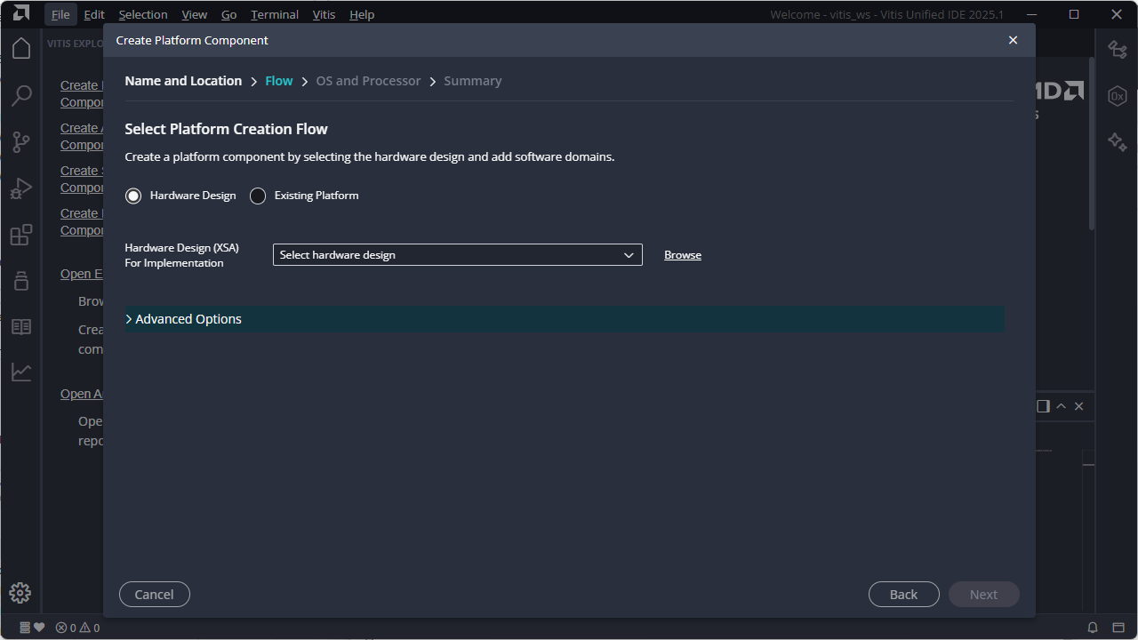The width and height of the screenshot is (1138, 640).
Task: Open the Debug view with bug icon
Action: pos(21,188)
